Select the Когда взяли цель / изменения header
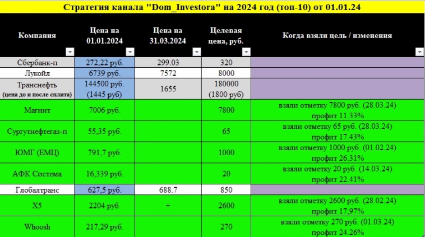The height and width of the screenshot is (237, 425). point(338,35)
